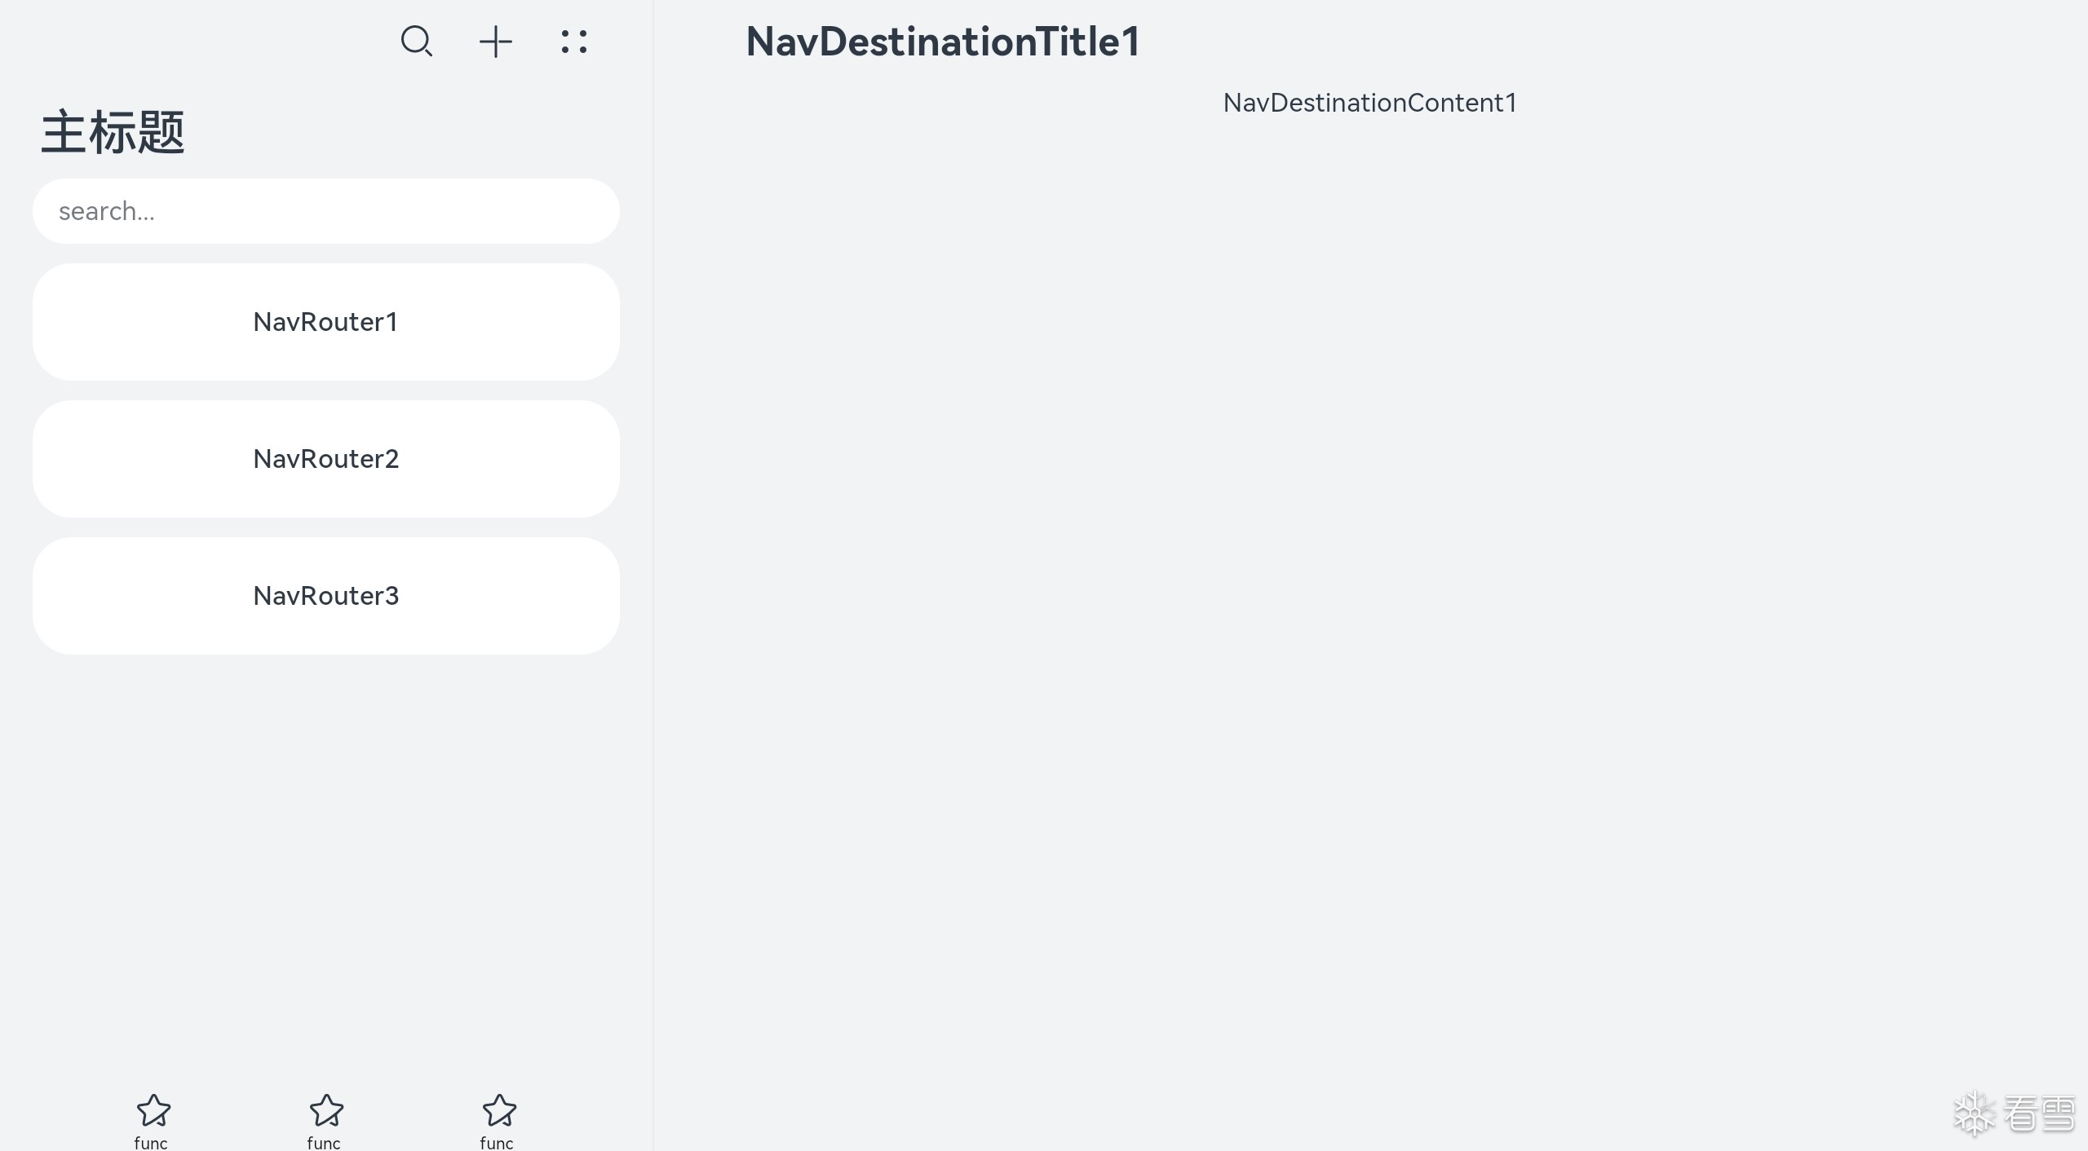Tap the third star icon in the bottom toolbar
The height and width of the screenshot is (1151, 2088).
point(499,1110)
